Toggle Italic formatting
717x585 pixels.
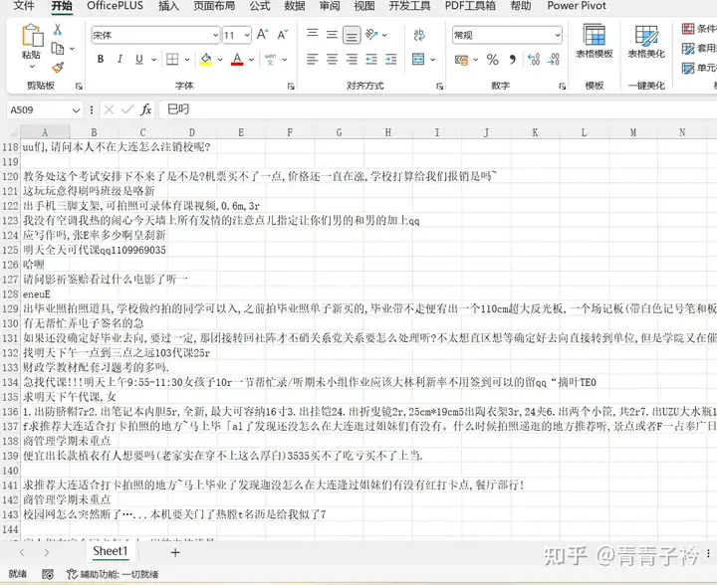point(119,60)
